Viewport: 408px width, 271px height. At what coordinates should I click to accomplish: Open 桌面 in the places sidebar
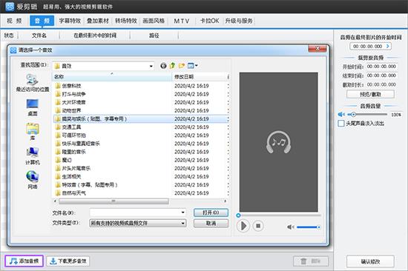click(x=33, y=107)
